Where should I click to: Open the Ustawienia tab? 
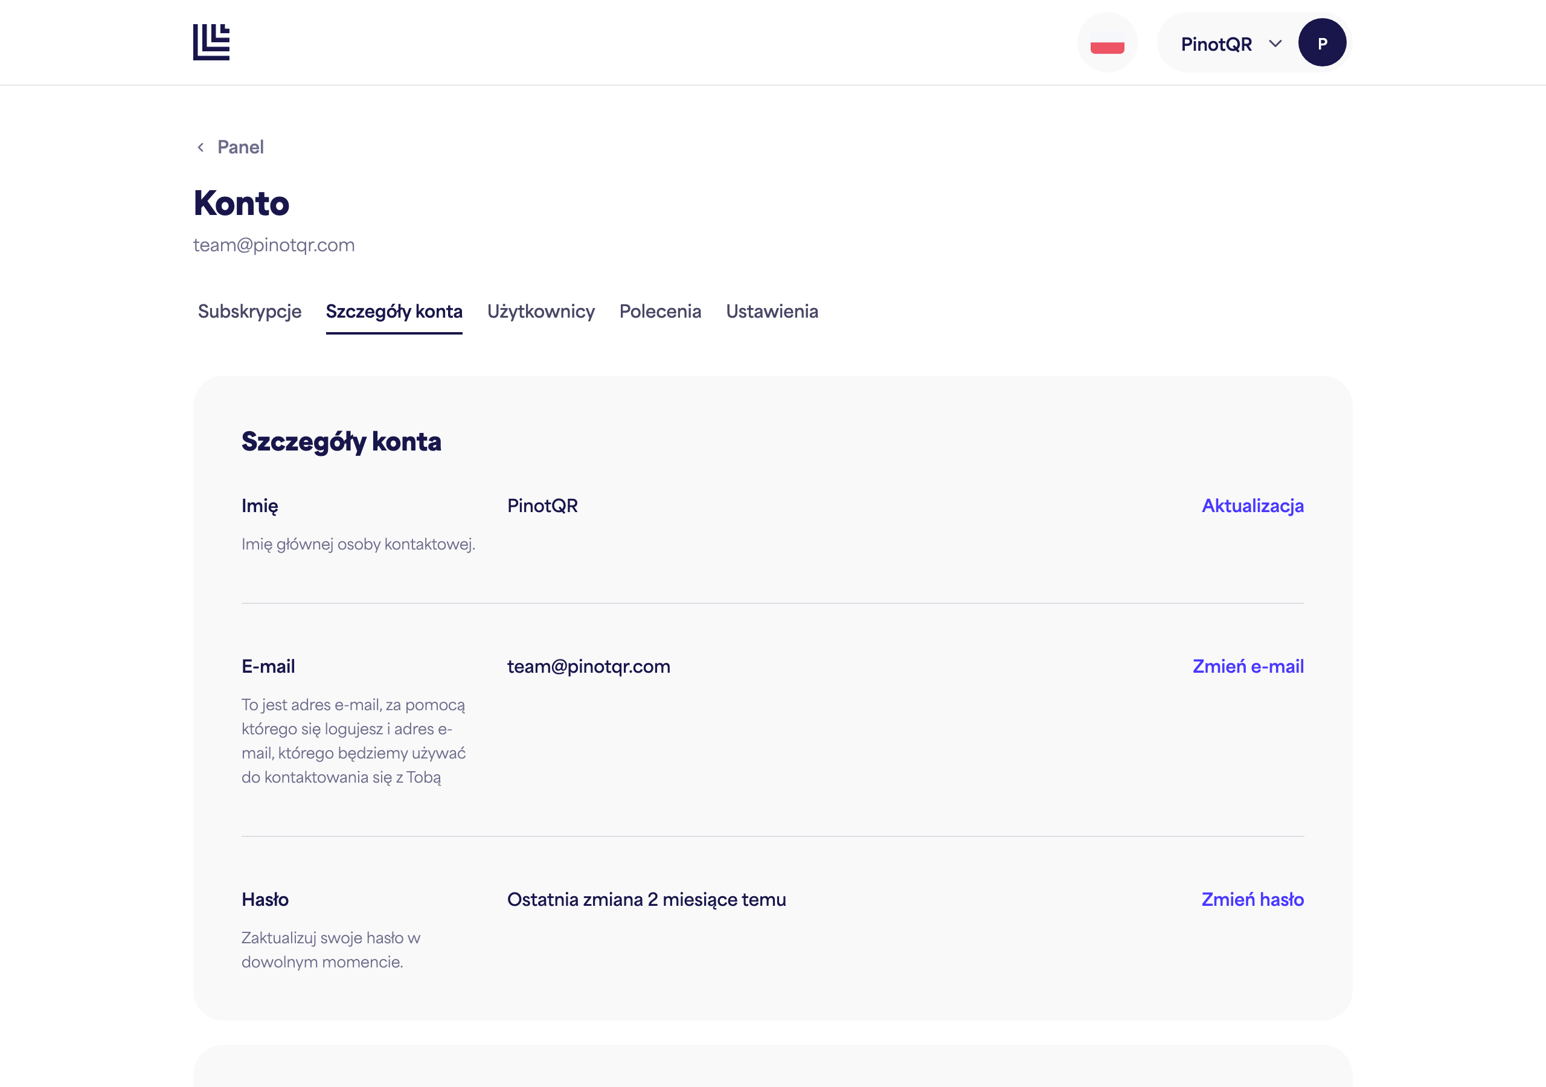[772, 311]
